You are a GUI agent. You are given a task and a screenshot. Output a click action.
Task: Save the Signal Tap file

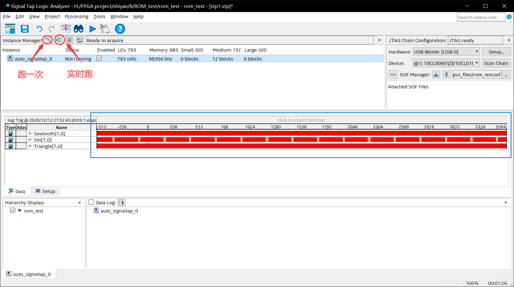tap(25, 29)
